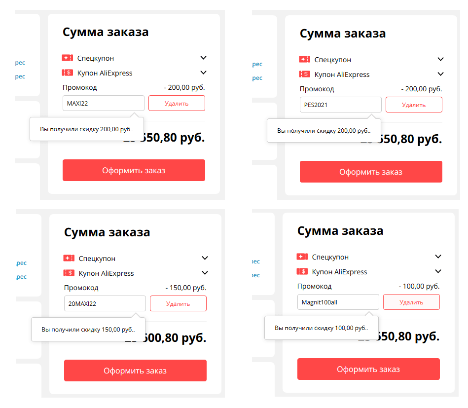Screen dimensions: 468x408
Task: Remove the Magnit100all promo code with Удалить
Action: (x=411, y=302)
